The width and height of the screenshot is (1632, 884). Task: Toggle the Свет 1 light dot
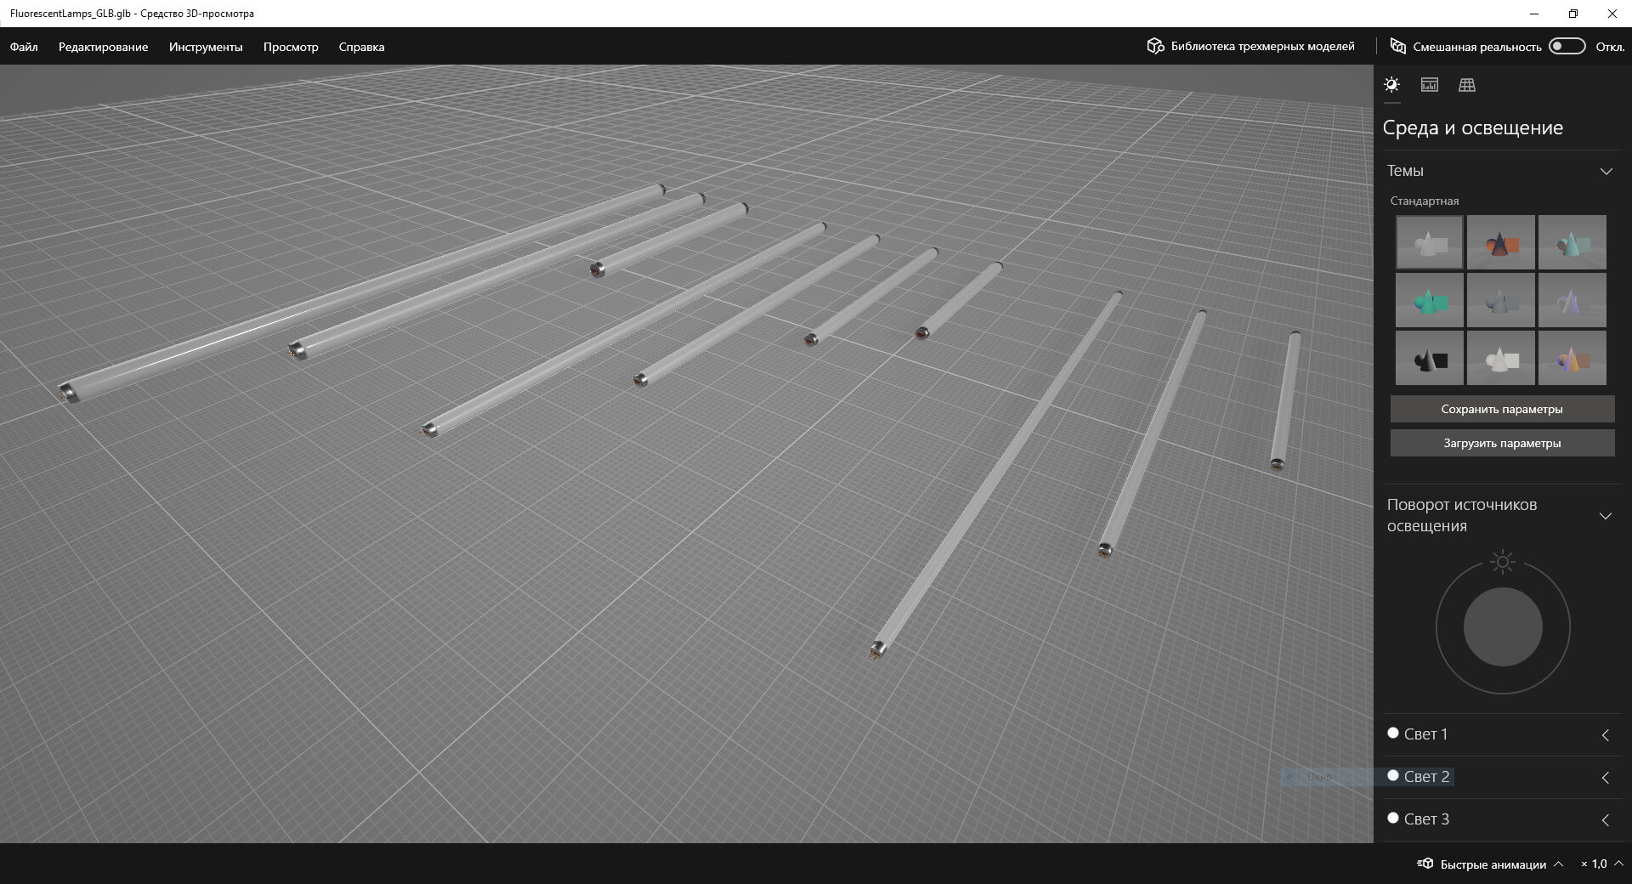click(x=1392, y=733)
